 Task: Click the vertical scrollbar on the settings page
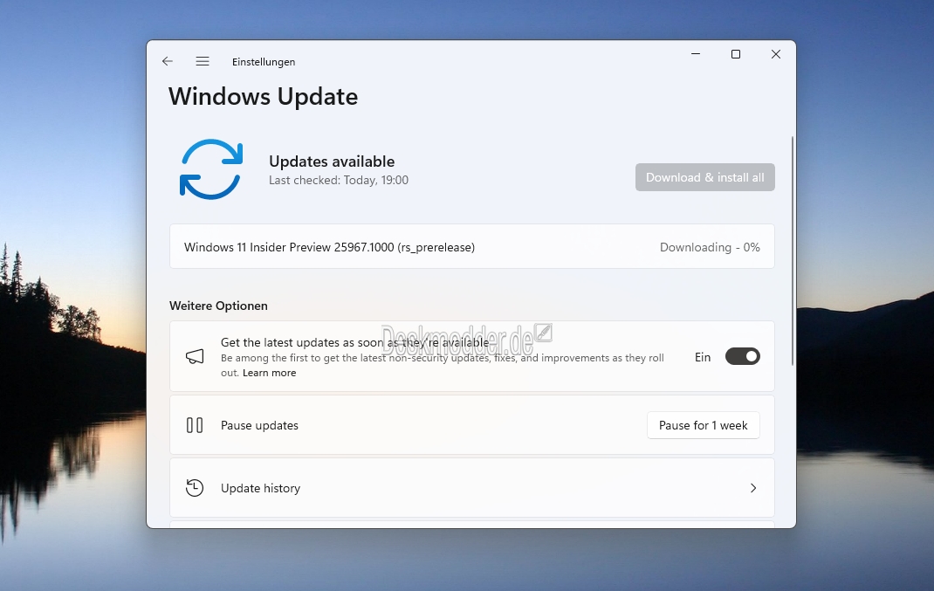coord(793,251)
